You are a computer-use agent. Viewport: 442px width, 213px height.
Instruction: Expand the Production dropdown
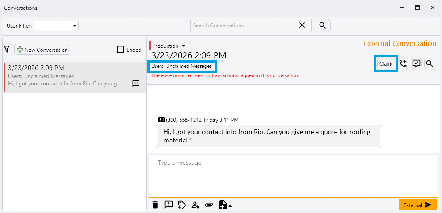[x=183, y=46]
